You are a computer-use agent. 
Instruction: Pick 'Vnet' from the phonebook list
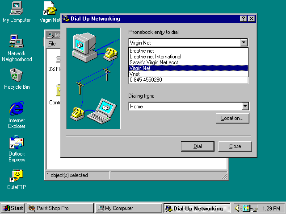click(188, 74)
